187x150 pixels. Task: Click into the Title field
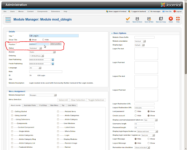[x=54, y=36]
